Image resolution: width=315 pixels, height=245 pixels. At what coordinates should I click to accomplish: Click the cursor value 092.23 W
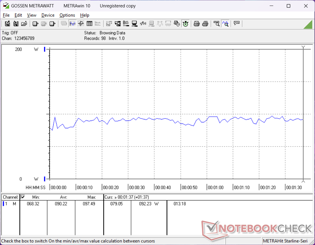pos(149,204)
